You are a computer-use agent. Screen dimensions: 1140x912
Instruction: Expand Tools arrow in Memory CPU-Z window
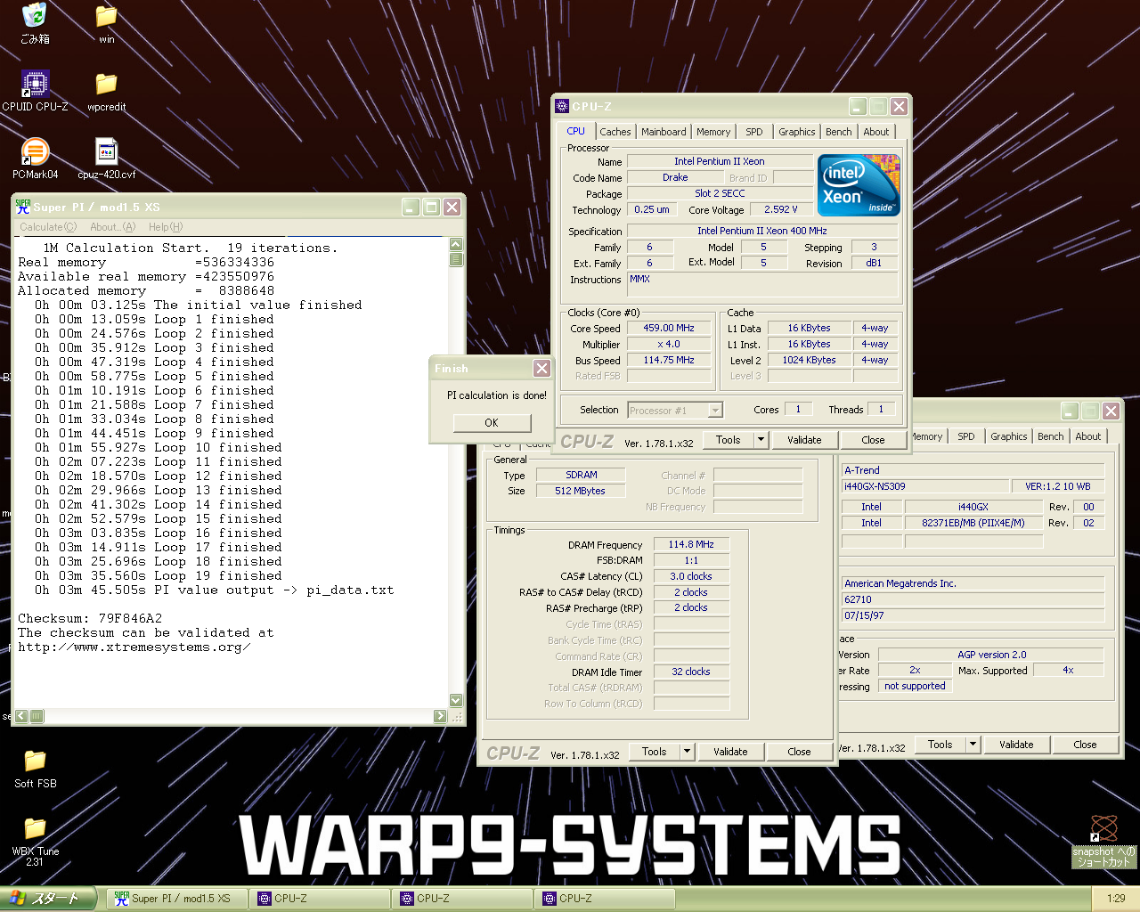[x=687, y=752]
